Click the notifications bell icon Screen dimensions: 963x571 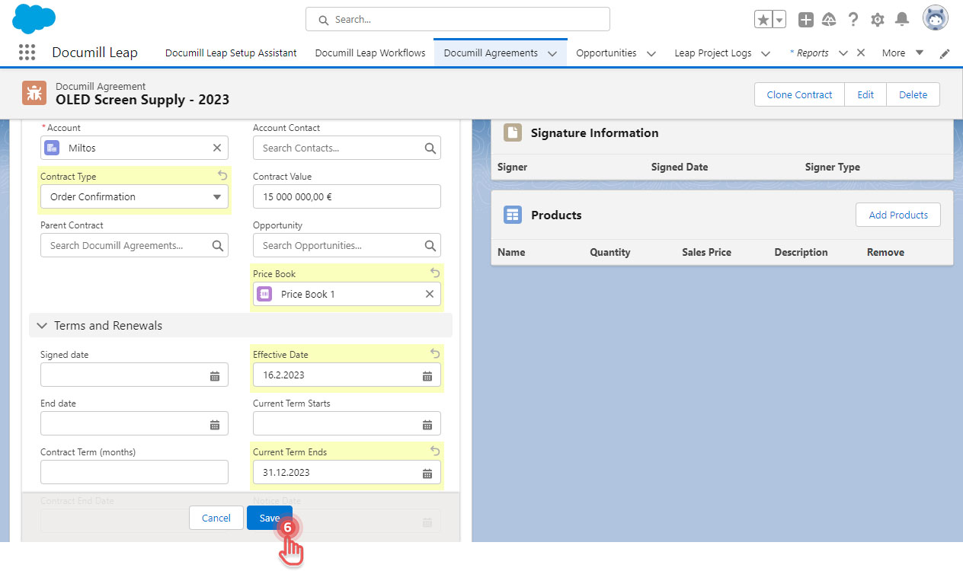coord(902,20)
